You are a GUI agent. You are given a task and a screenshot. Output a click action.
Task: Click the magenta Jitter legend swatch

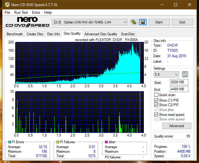pyautogui.click(x=106, y=142)
